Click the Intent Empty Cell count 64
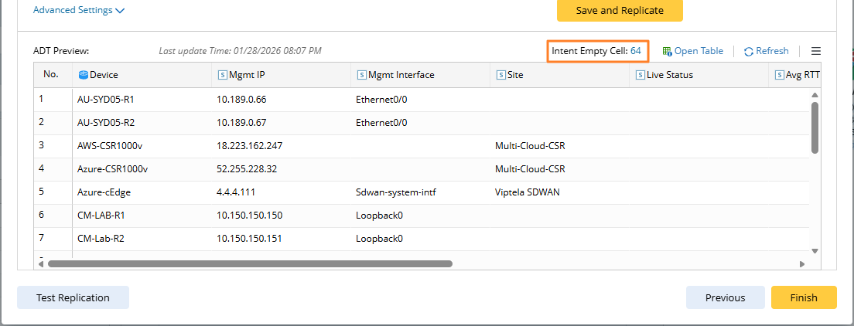 [x=636, y=51]
